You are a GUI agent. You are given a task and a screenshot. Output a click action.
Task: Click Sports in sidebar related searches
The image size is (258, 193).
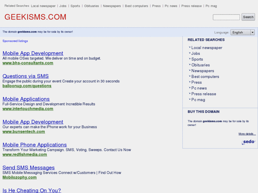[x=197, y=59]
